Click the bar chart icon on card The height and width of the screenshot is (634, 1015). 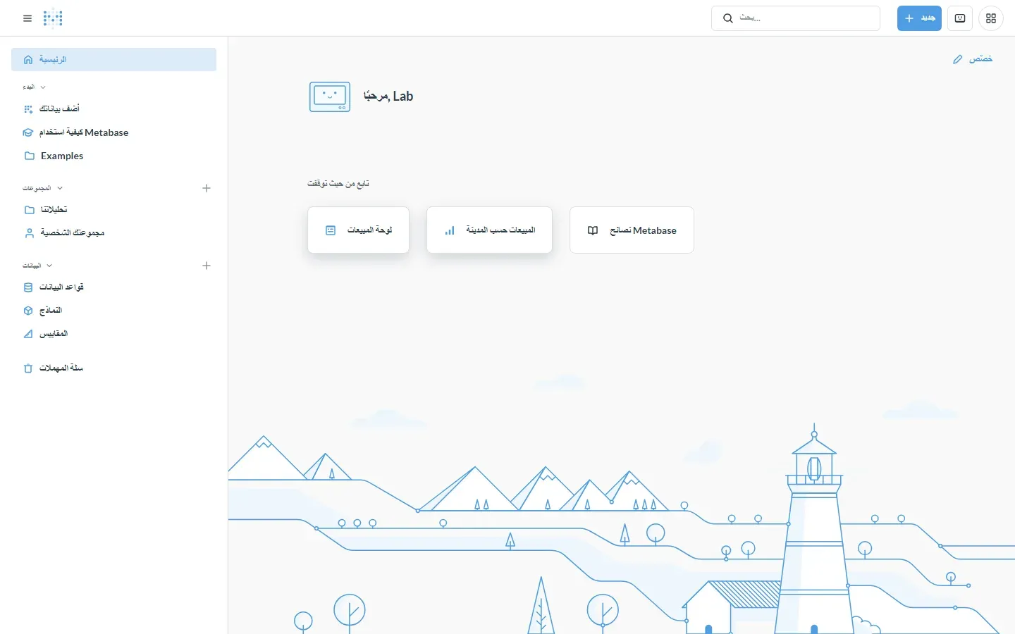click(x=450, y=230)
